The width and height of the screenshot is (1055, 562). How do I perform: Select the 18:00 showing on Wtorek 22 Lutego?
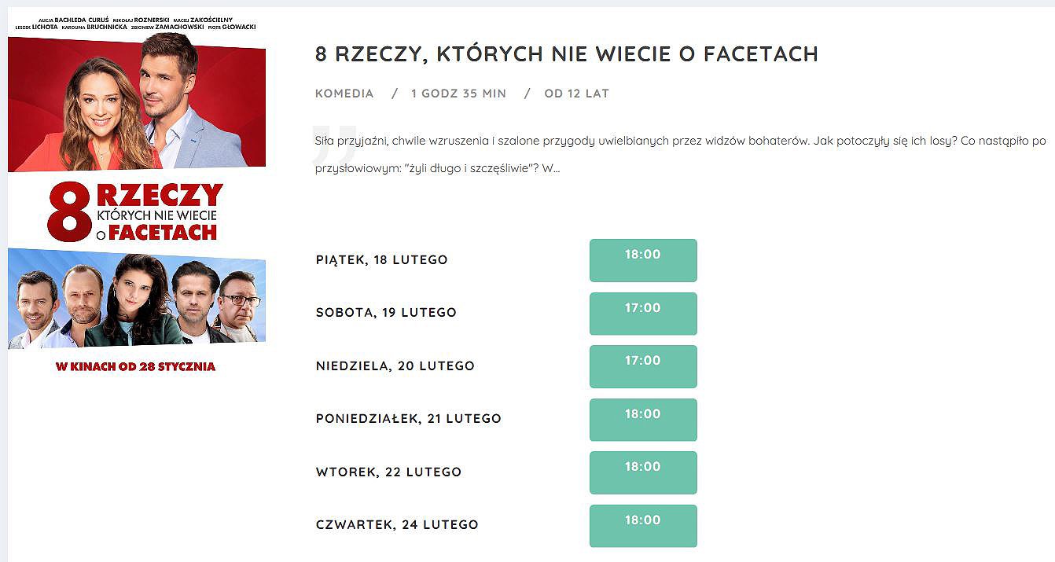[x=643, y=472]
